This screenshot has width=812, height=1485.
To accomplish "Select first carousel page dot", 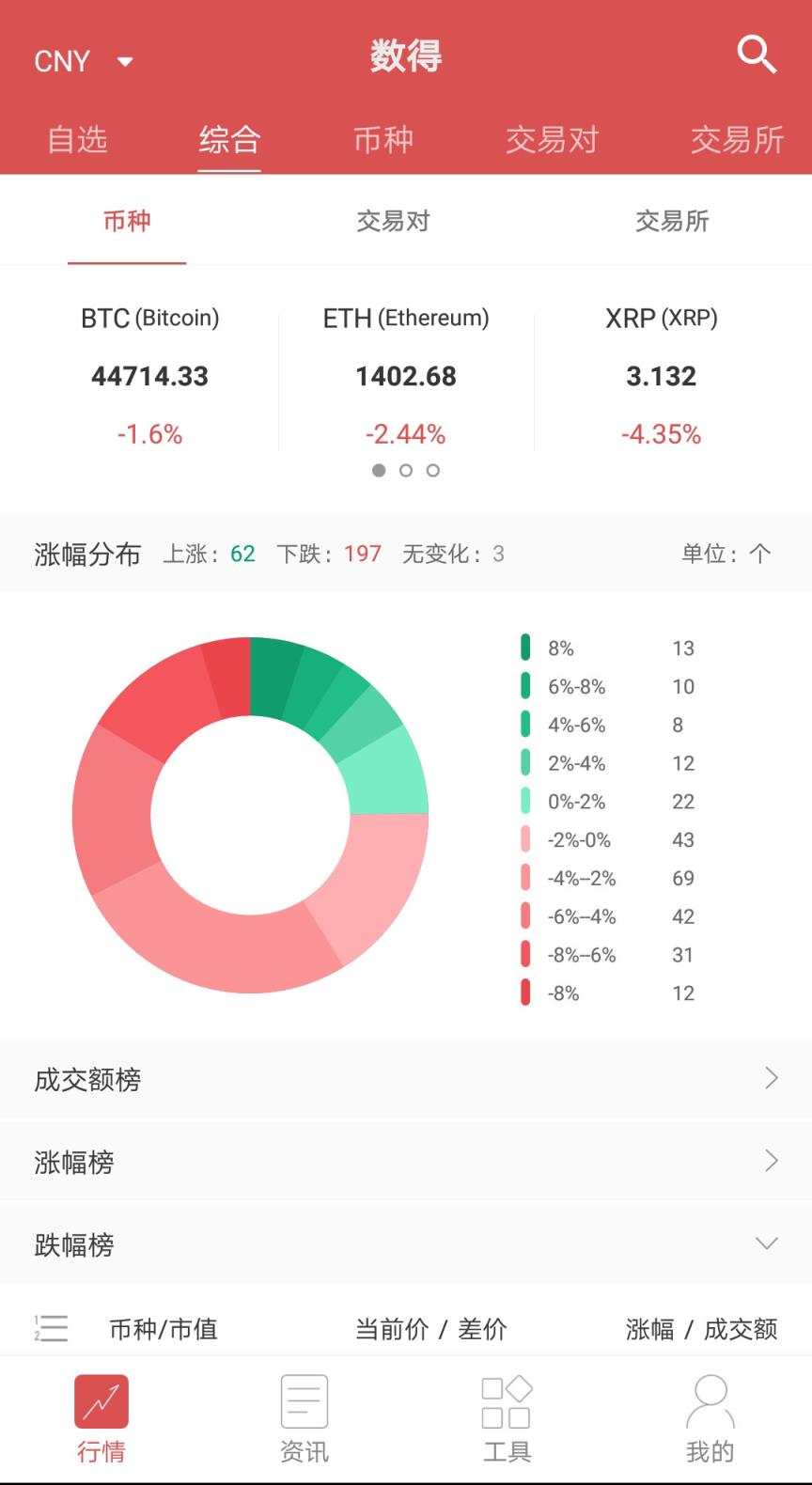I will [379, 470].
